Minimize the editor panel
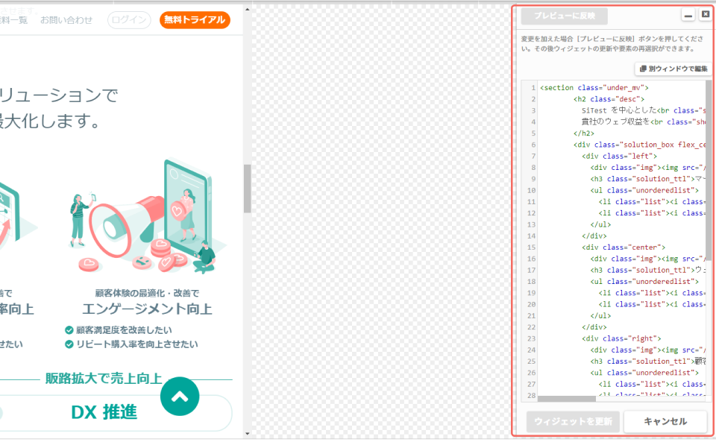This screenshot has height=442, width=716. pyautogui.click(x=688, y=15)
